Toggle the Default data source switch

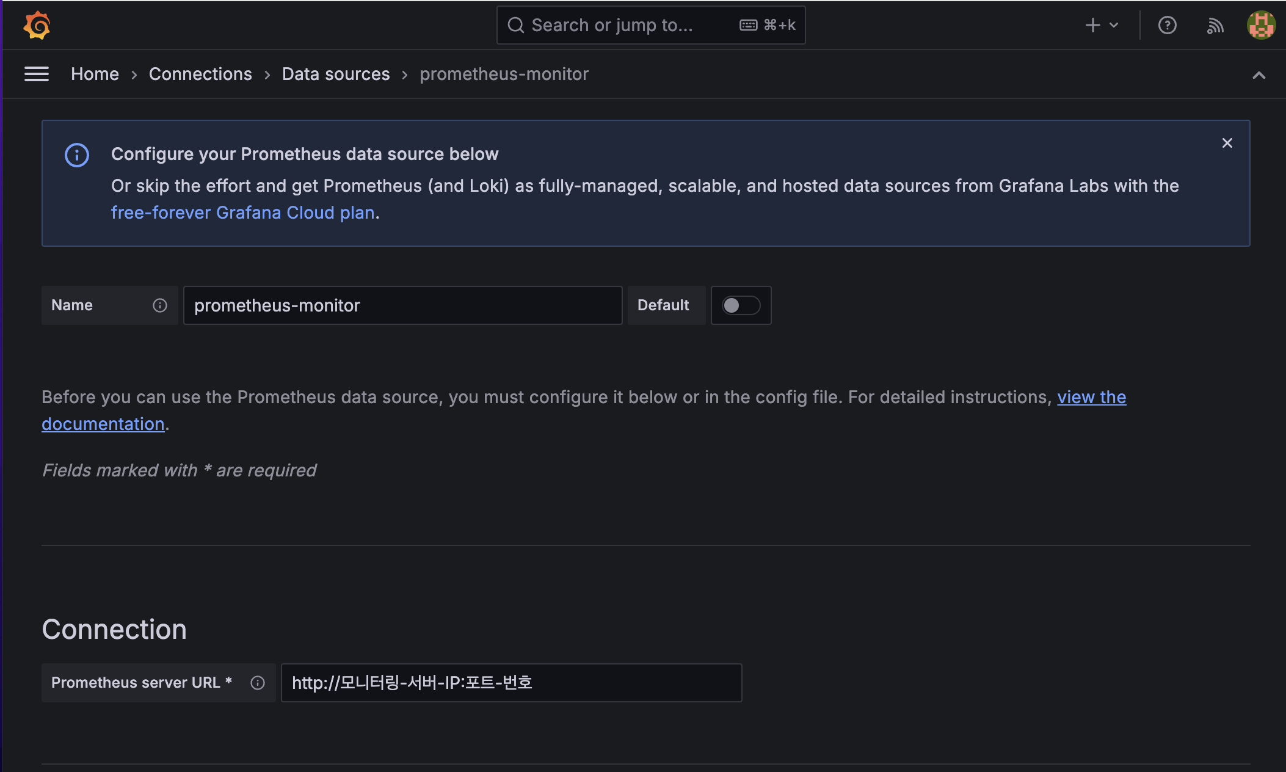(741, 305)
